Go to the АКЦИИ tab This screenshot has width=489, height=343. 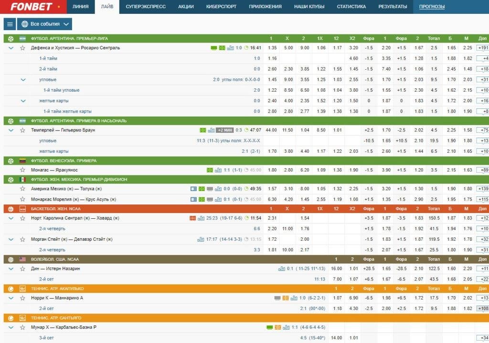(186, 7)
